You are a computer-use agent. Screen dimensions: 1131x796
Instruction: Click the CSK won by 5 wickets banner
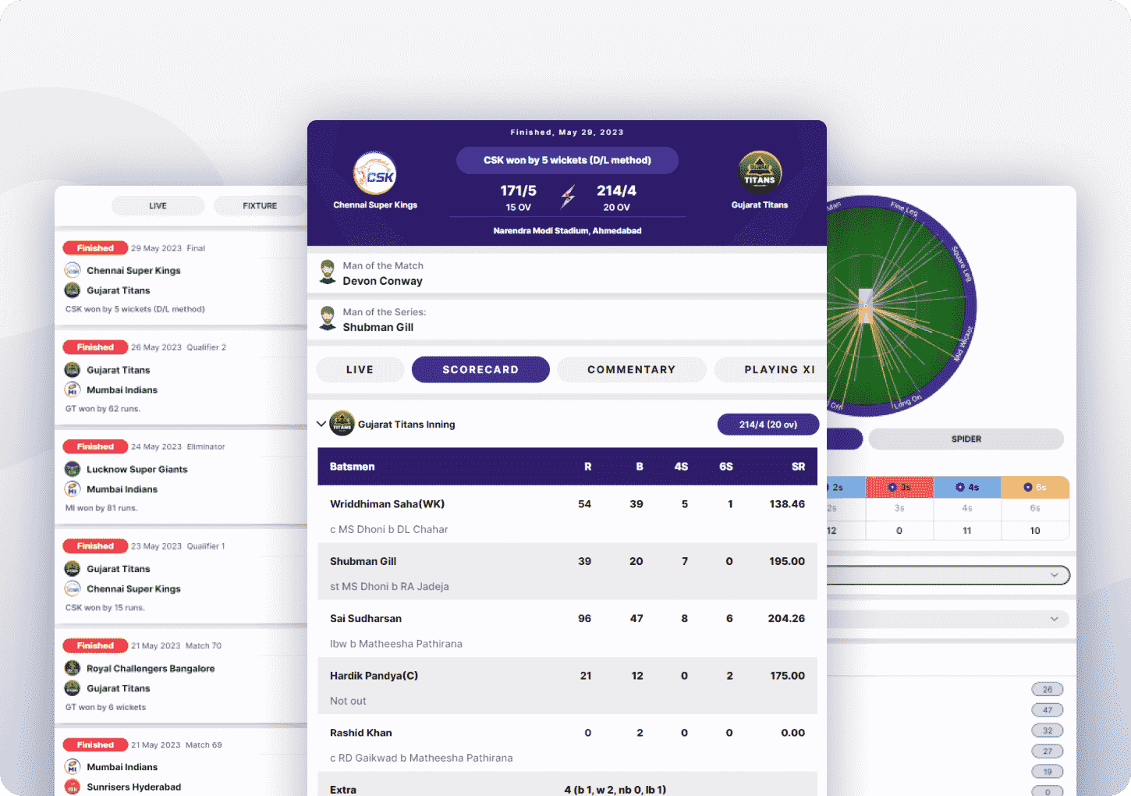tap(567, 160)
